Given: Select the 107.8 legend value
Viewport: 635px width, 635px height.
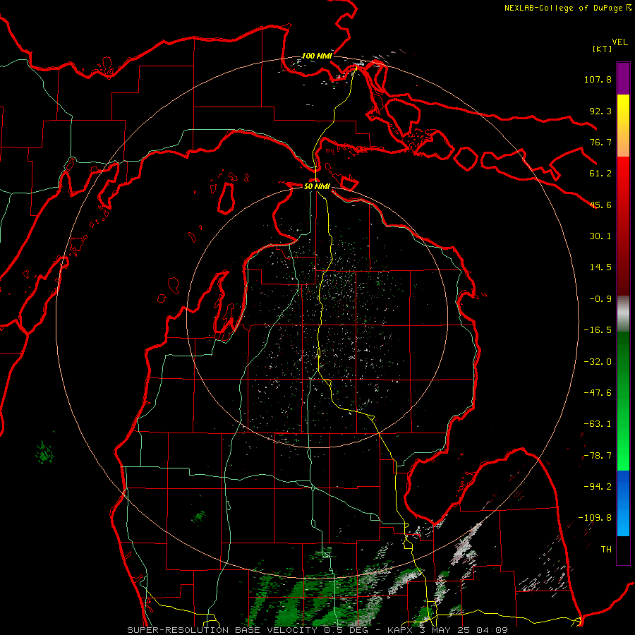Looking at the screenshot, I should 598,79.
